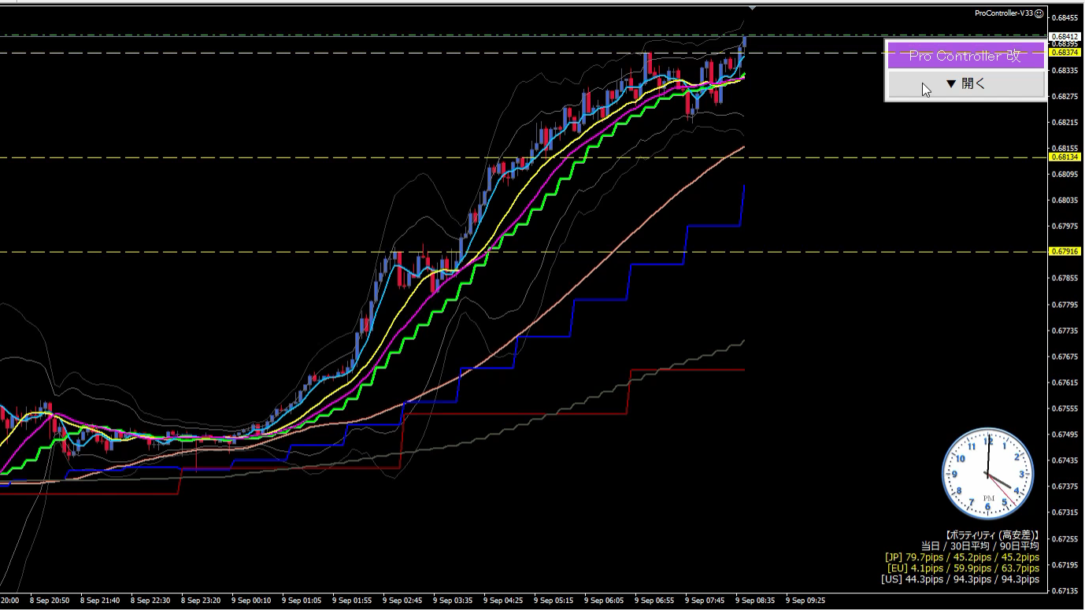This screenshot has height=610, width=1085.
Task: Expand the panel with ▼ 開く button
Action: (x=966, y=84)
